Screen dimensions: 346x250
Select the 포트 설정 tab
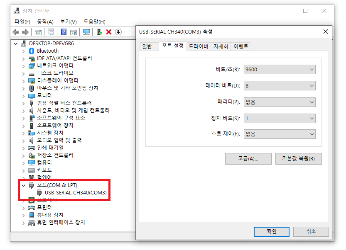point(172,46)
